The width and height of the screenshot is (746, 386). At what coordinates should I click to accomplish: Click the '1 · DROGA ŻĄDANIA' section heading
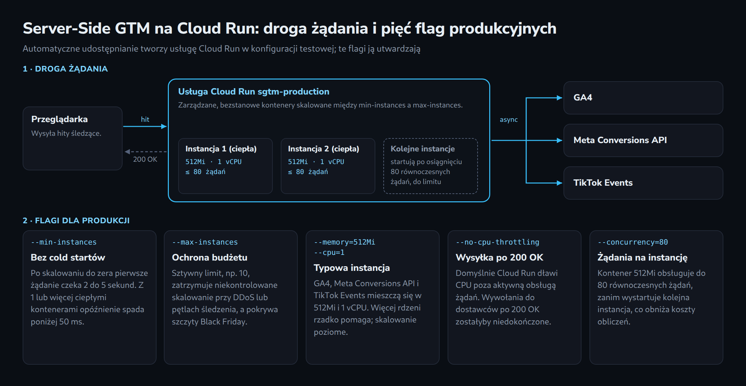click(65, 69)
